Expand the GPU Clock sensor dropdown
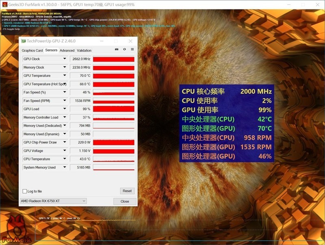 (x=65, y=59)
